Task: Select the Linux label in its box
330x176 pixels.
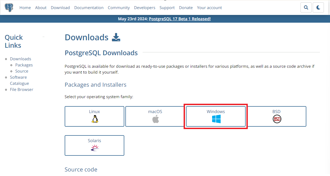Action: tap(94, 111)
